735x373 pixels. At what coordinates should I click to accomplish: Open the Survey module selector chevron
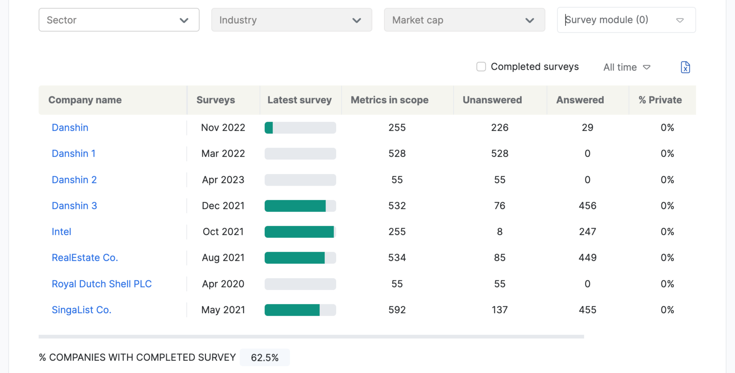point(680,20)
